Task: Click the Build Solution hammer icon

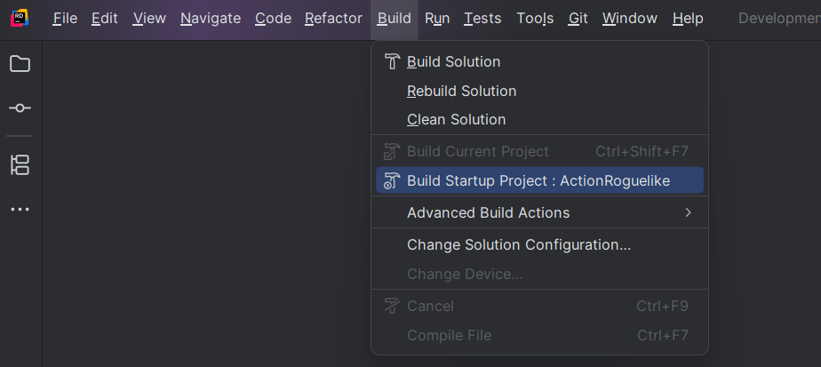Action: click(392, 62)
